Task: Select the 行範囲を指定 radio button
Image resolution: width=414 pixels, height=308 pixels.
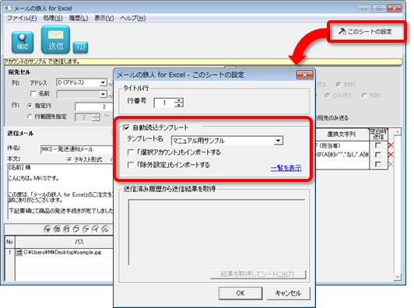Action: click(30, 117)
